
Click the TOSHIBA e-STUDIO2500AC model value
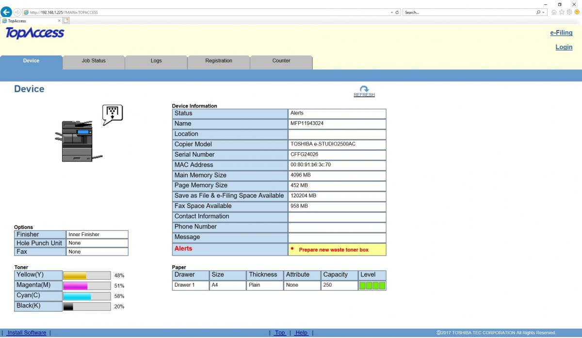[x=323, y=144]
